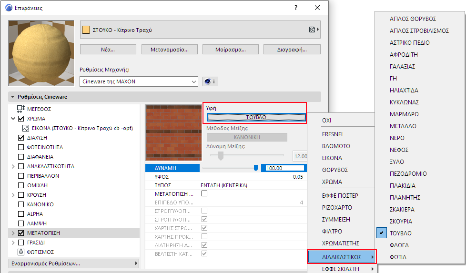This screenshot has height=273, width=466.
Task: Choose ΒΑΘΜΩΤΟ from texture menu
Action: coord(336,146)
